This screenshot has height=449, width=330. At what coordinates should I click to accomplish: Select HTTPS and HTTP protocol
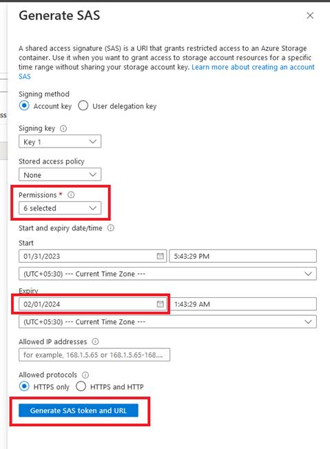coord(81,386)
